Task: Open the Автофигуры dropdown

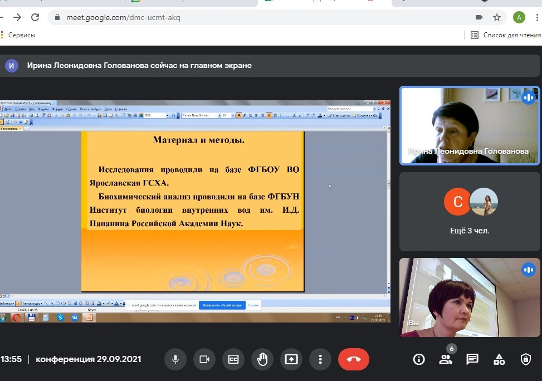Action: 32,303
